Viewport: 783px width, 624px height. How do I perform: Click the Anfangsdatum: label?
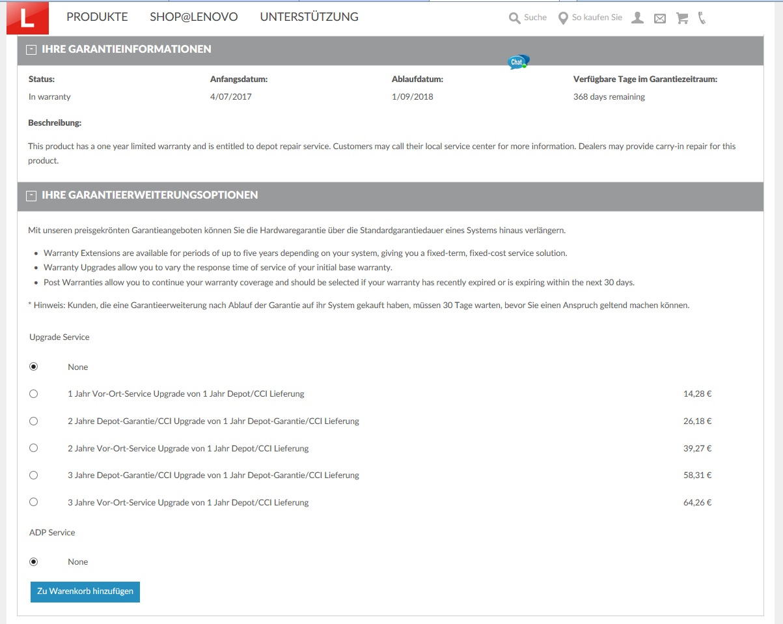pos(239,79)
